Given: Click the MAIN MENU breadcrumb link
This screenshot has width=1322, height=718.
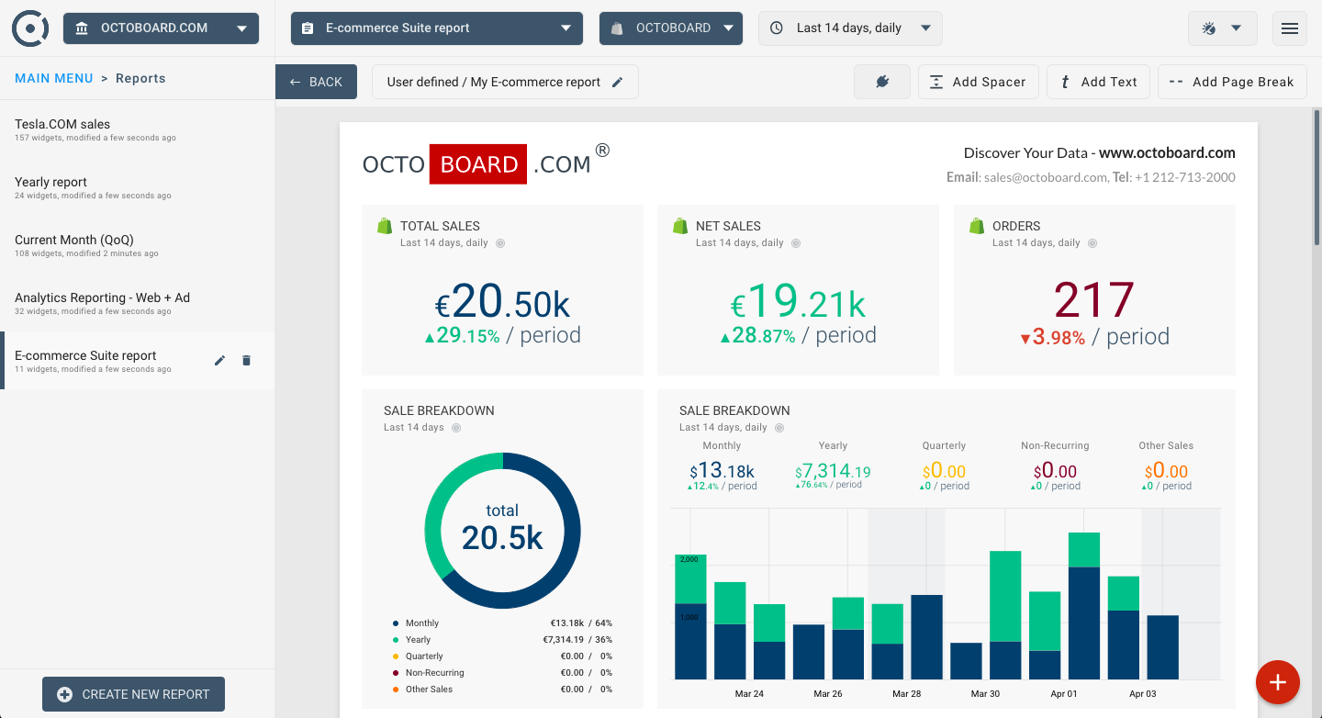Looking at the screenshot, I should 54,78.
